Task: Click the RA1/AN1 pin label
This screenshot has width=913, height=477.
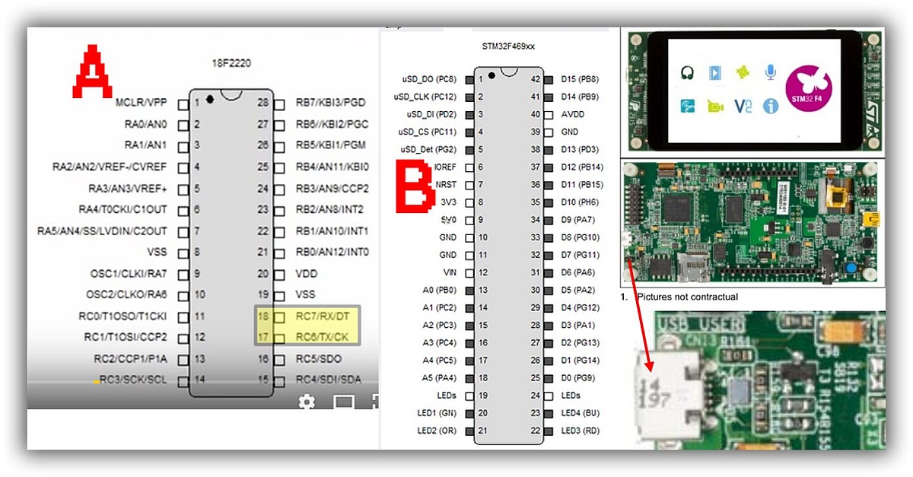Action: pyautogui.click(x=146, y=145)
